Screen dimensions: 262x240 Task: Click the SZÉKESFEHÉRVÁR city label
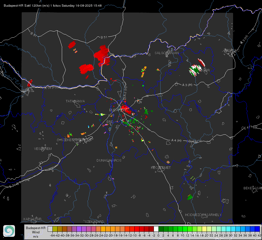pyautogui.click(x=76, y=140)
